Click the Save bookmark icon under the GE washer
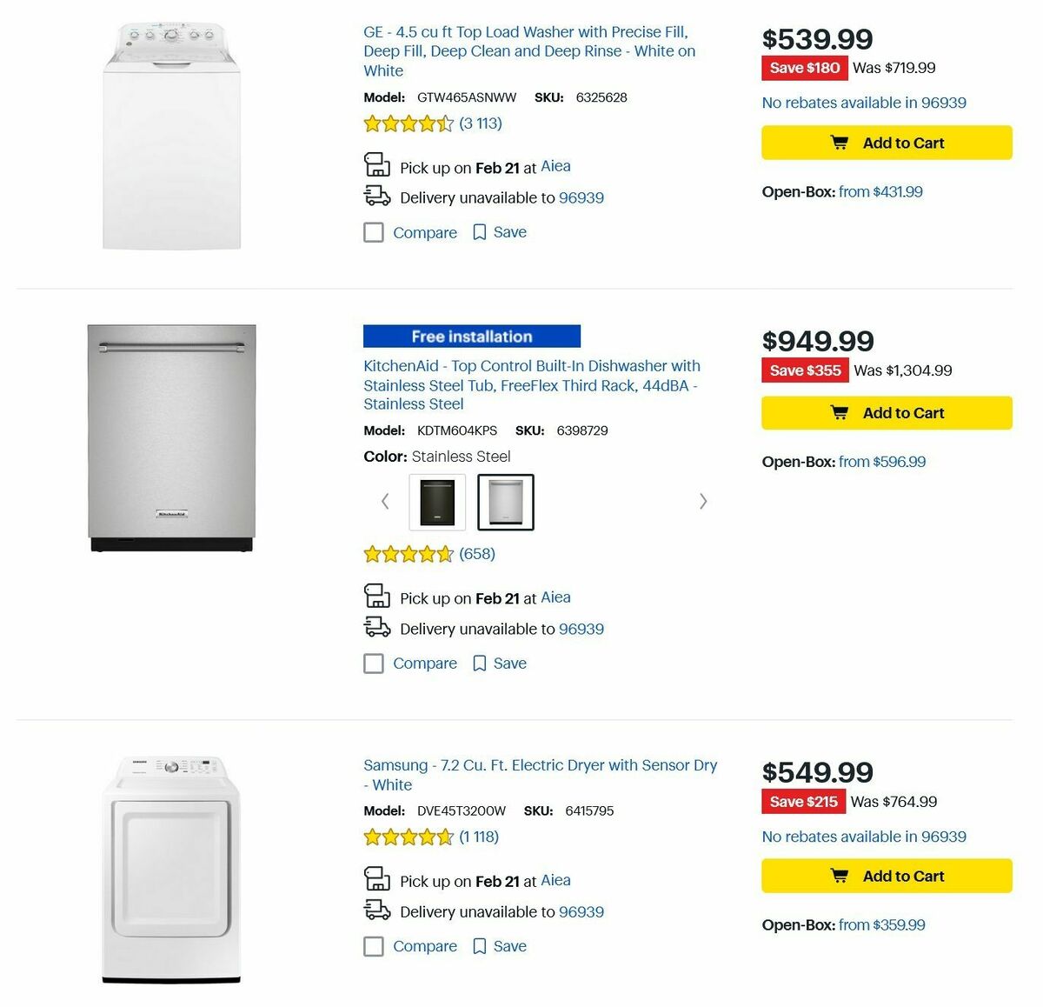The height and width of the screenshot is (1007, 1043). coord(480,232)
